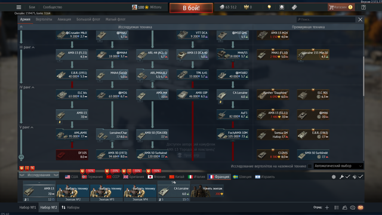Image resolution: width=382 pixels, height=215 pixels.
Task: Select the Швеция nation tab
Action: (x=242, y=177)
